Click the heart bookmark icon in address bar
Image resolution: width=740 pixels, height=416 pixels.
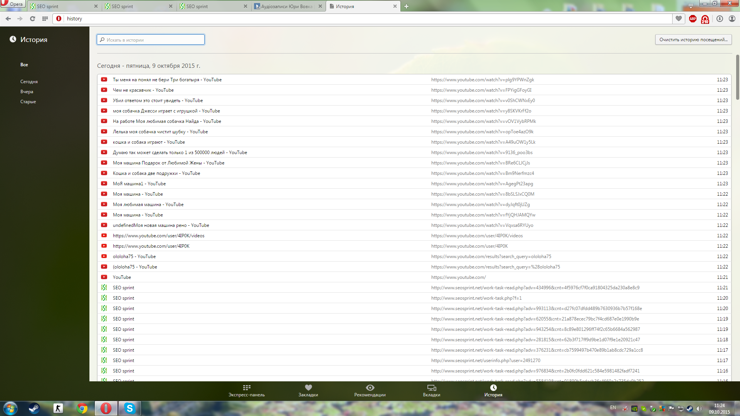click(679, 18)
